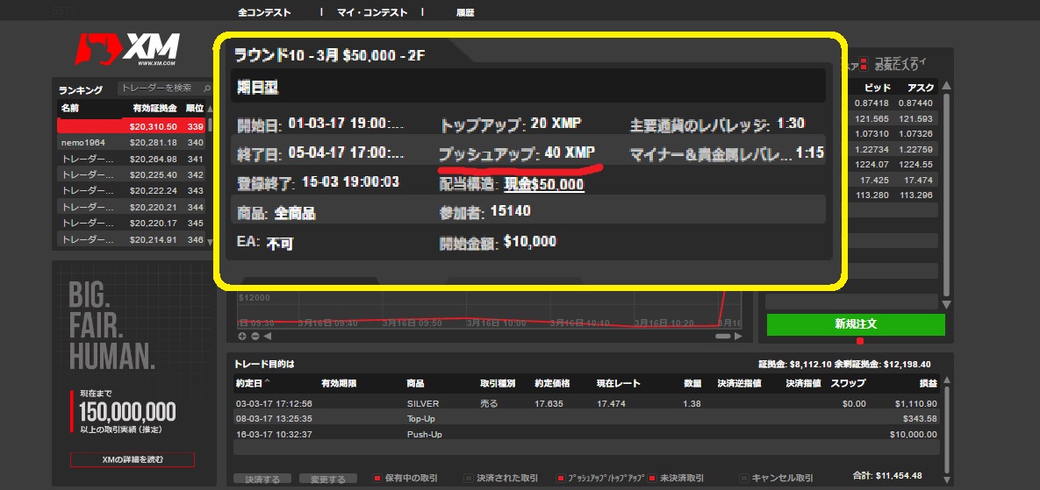Click the trader search magnifier icon
The height and width of the screenshot is (490, 1040).
207,89
